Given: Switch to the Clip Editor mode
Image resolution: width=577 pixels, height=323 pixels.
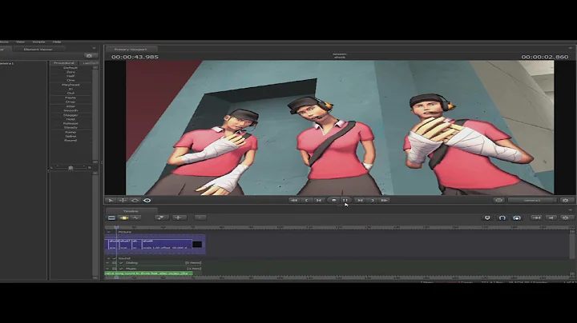Looking at the screenshot, I should 111,218.
